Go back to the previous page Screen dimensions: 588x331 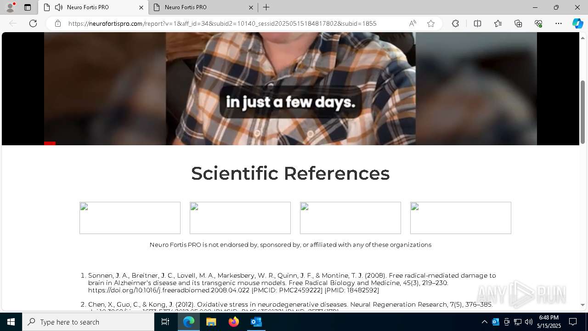pyautogui.click(x=13, y=23)
